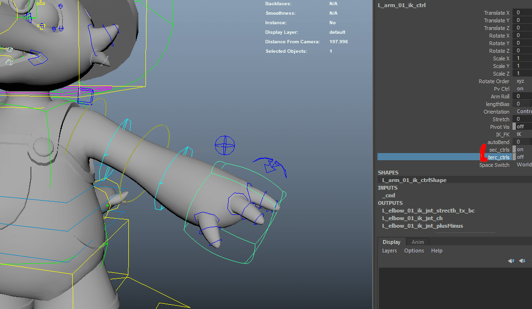
Task: Click the L_arm_01_ik_ctrl object name
Action: (402, 5)
